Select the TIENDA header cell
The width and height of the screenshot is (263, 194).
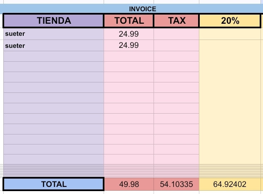pyautogui.click(x=53, y=20)
